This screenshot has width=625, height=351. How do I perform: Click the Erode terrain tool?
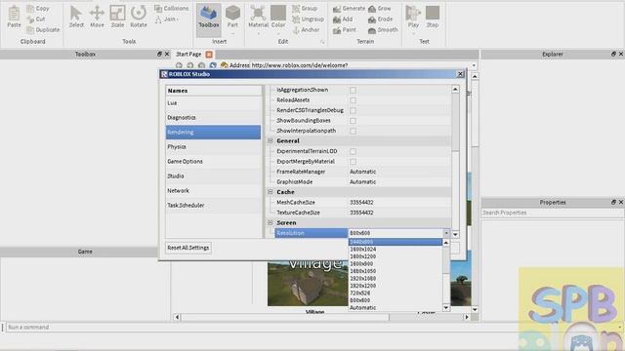pos(380,19)
